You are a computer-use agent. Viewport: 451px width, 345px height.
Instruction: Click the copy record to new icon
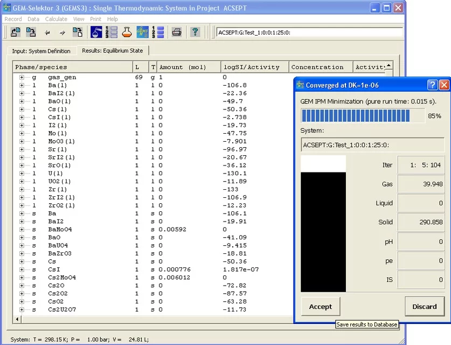point(77,32)
